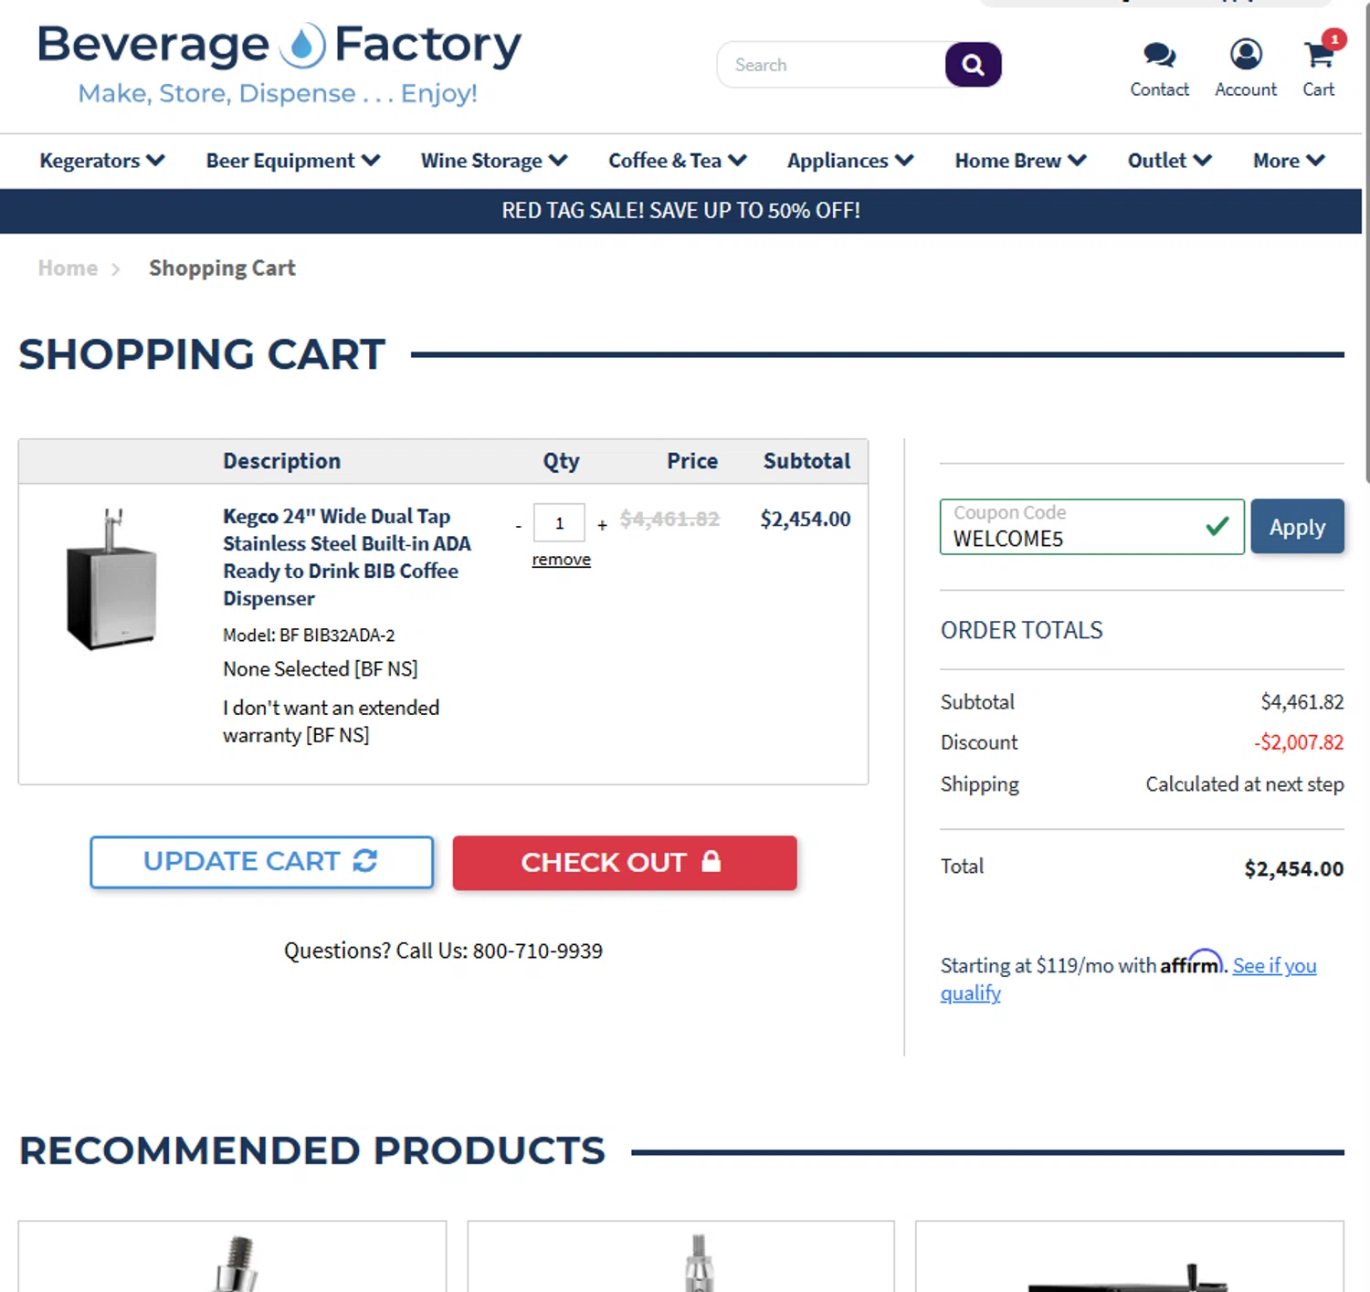The height and width of the screenshot is (1292, 1370).
Task: Expand the Kegerators dropdown menu
Action: pyautogui.click(x=101, y=161)
